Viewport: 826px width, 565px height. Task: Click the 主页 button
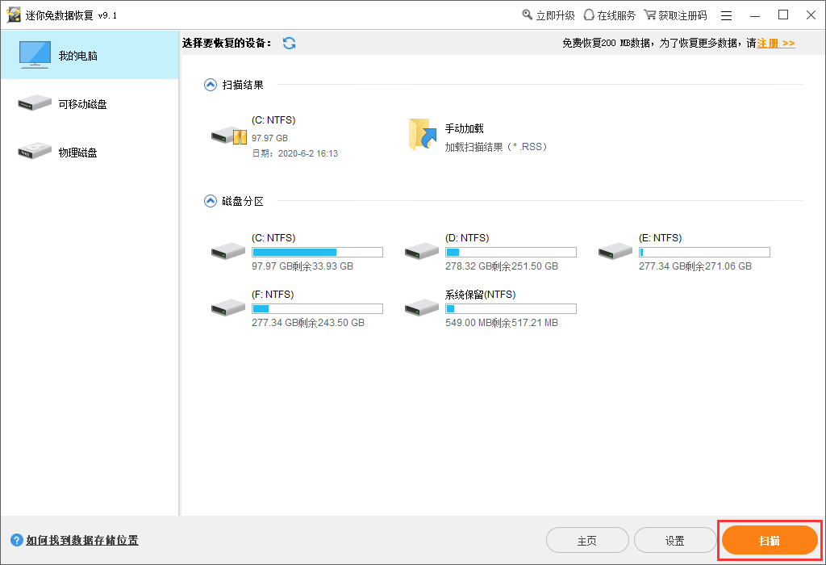(x=587, y=541)
